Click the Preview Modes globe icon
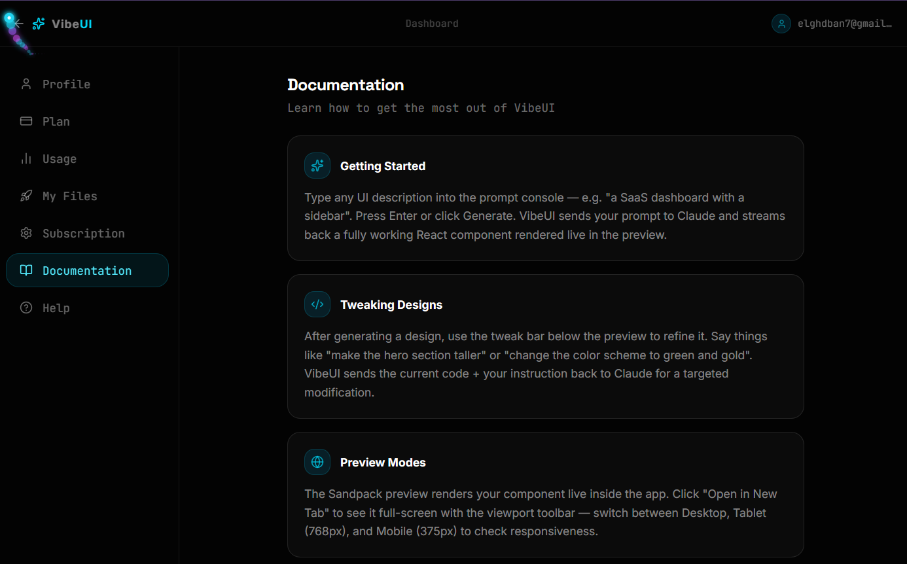The image size is (907, 564). click(317, 462)
